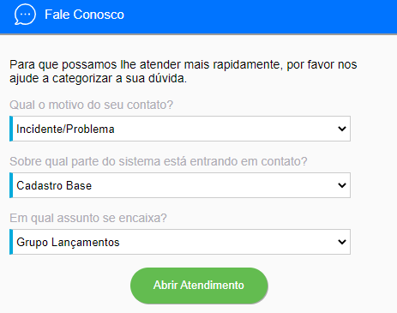Viewport: 397px width, 313px height.
Task: Open the contact reason dropdown
Action: (180, 129)
